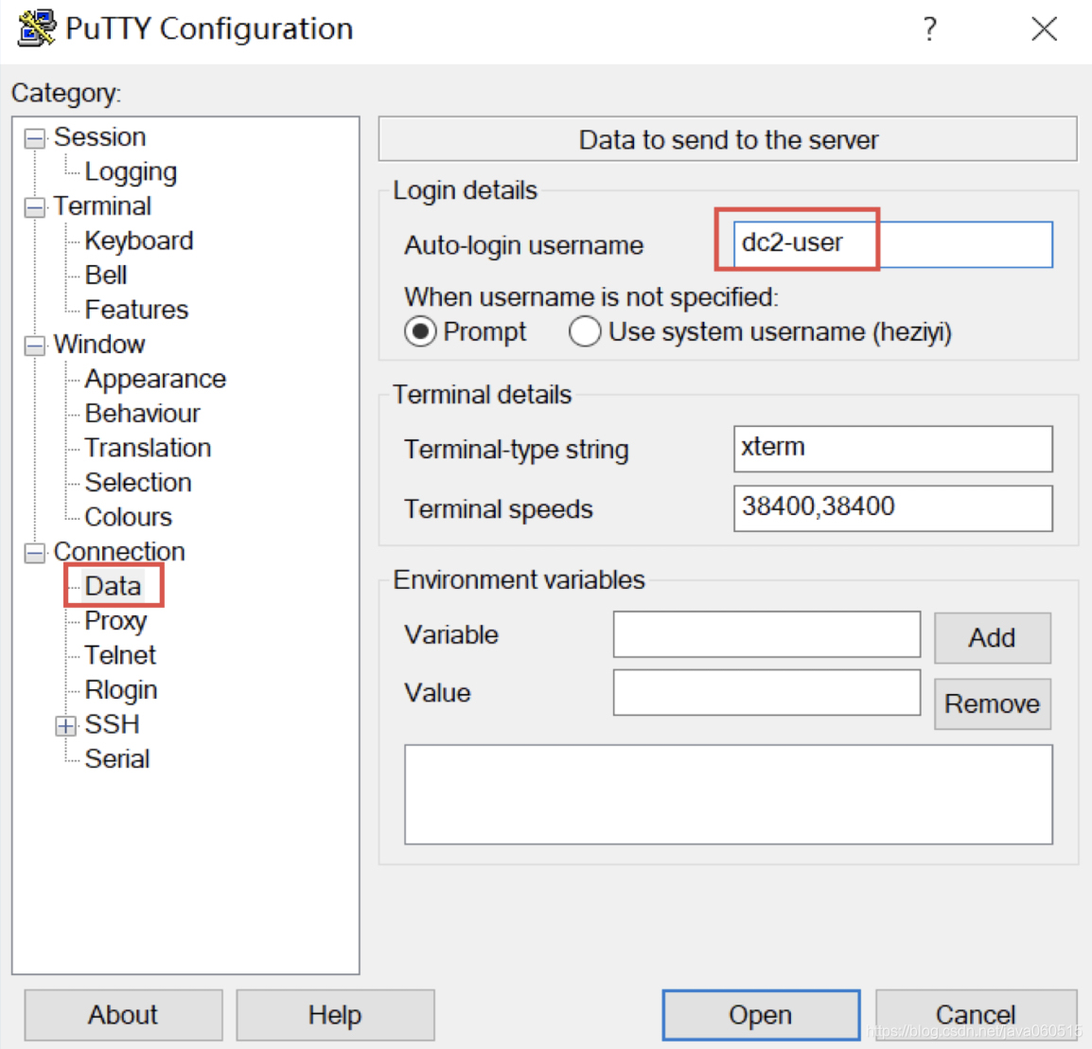The height and width of the screenshot is (1049, 1092).
Task: Collapse the Terminal category tree node
Action: coord(34,207)
